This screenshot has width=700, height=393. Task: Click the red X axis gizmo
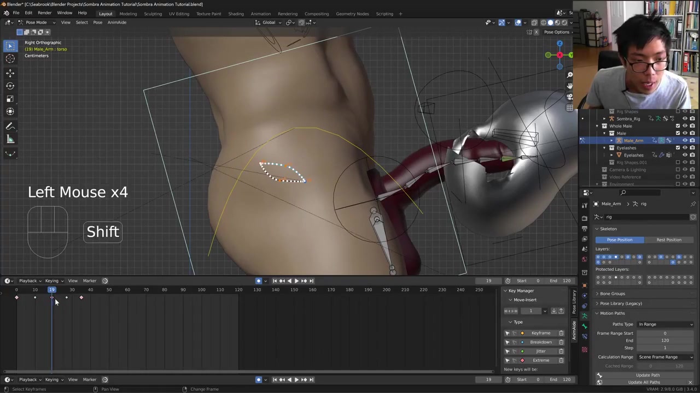559,55
